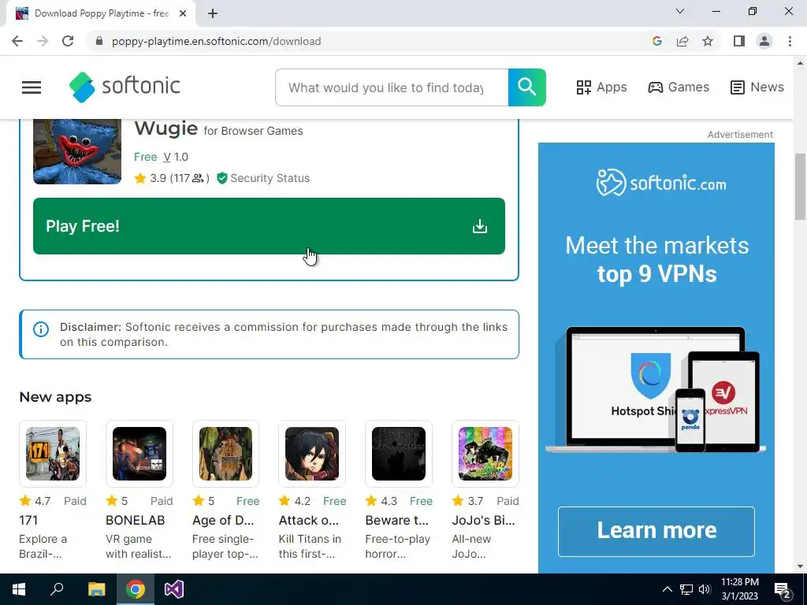The height and width of the screenshot is (605, 807).
Task: Click the Google icon in address bar
Action: click(656, 41)
